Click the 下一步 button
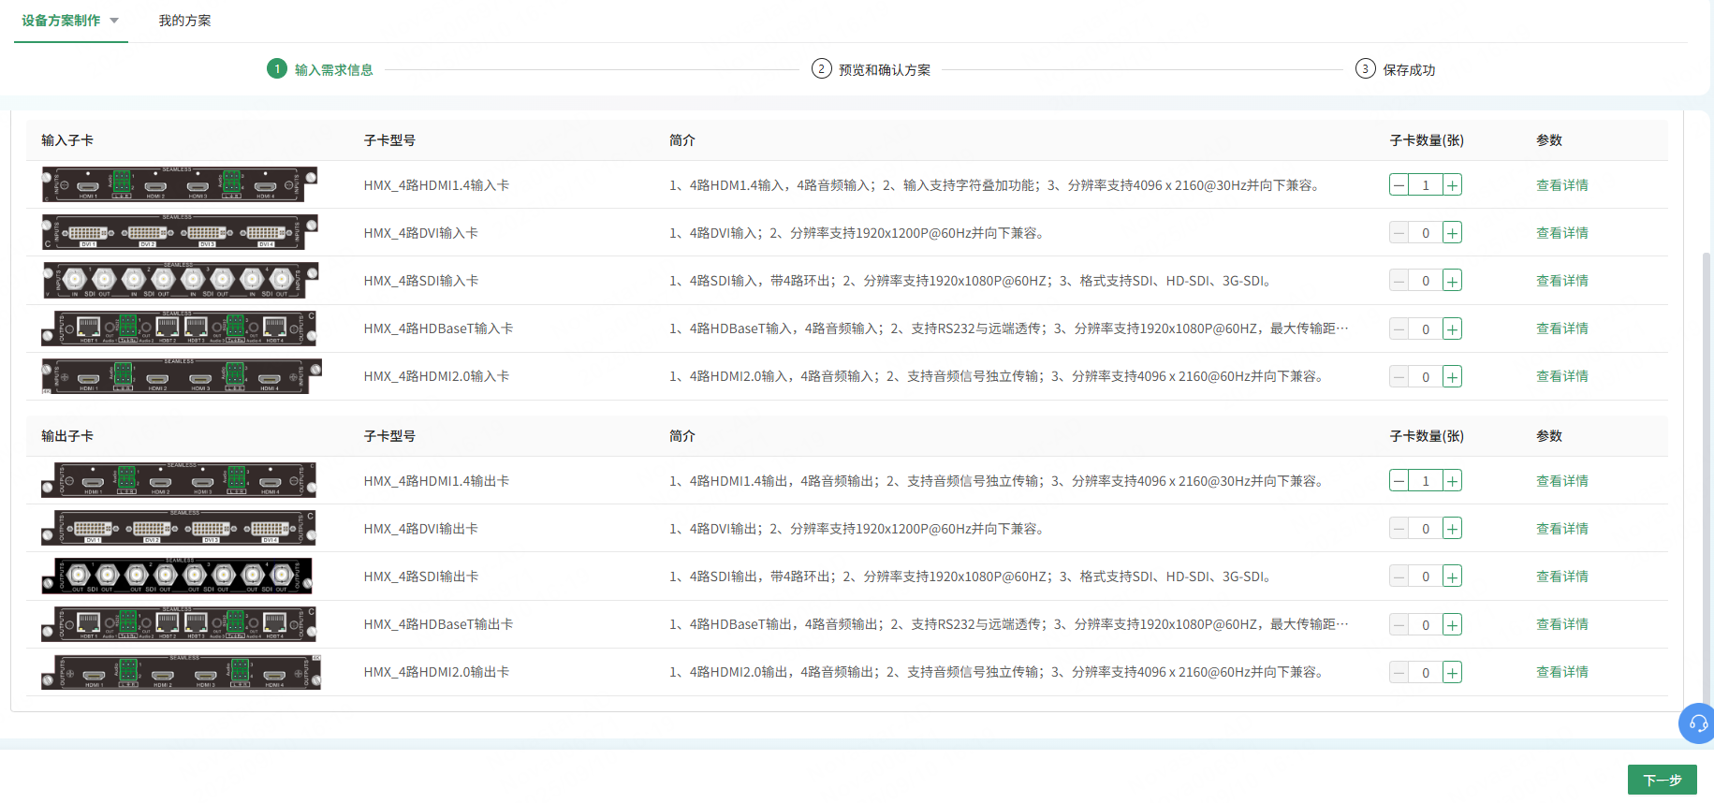The image size is (1714, 803). coord(1662,780)
